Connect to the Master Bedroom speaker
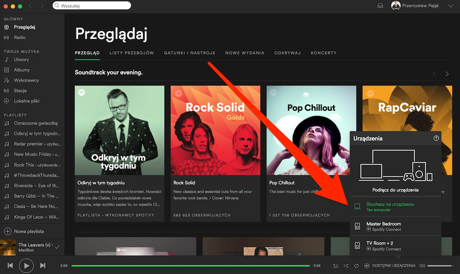The width and height of the screenshot is (460, 274). pyautogui.click(x=396, y=226)
